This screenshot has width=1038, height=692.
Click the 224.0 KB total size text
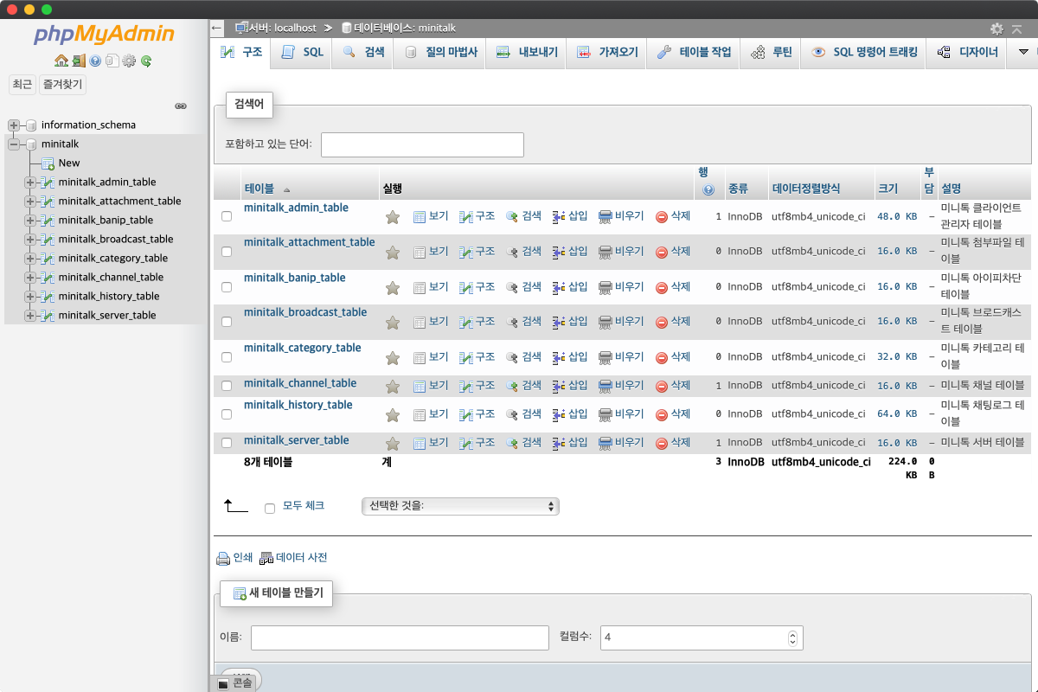[x=902, y=468]
